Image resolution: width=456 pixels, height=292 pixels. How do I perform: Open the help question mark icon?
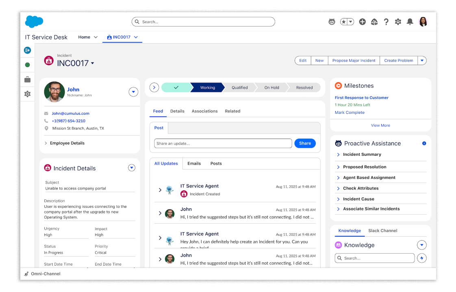tap(386, 22)
